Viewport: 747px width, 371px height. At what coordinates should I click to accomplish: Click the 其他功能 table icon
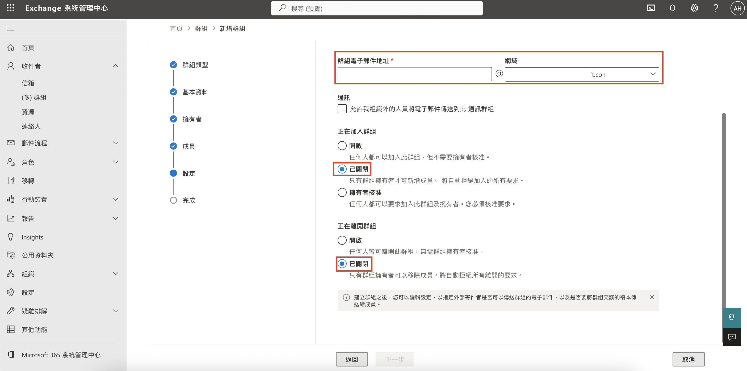(11, 330)
